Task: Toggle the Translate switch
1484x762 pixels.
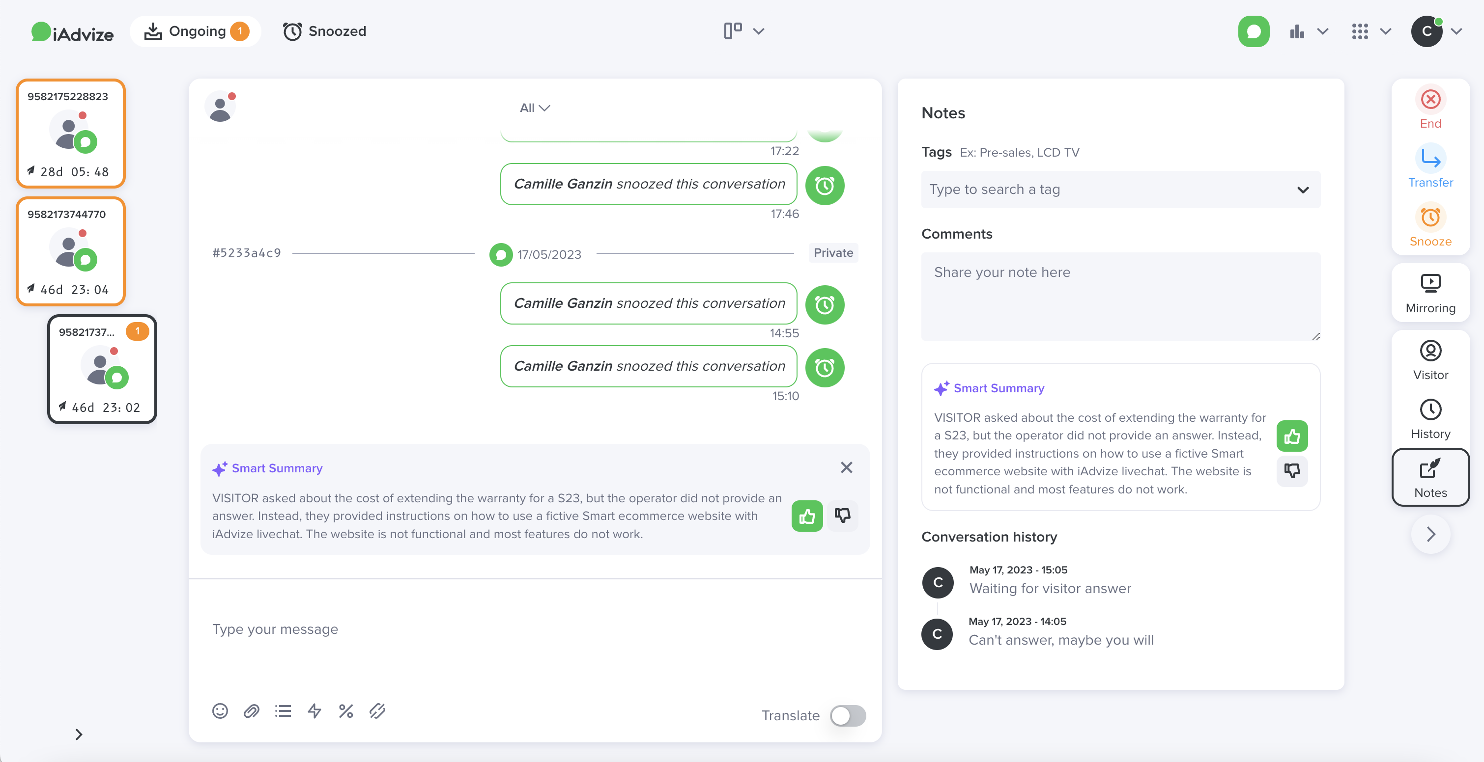Action: click(x=848, y=715)
